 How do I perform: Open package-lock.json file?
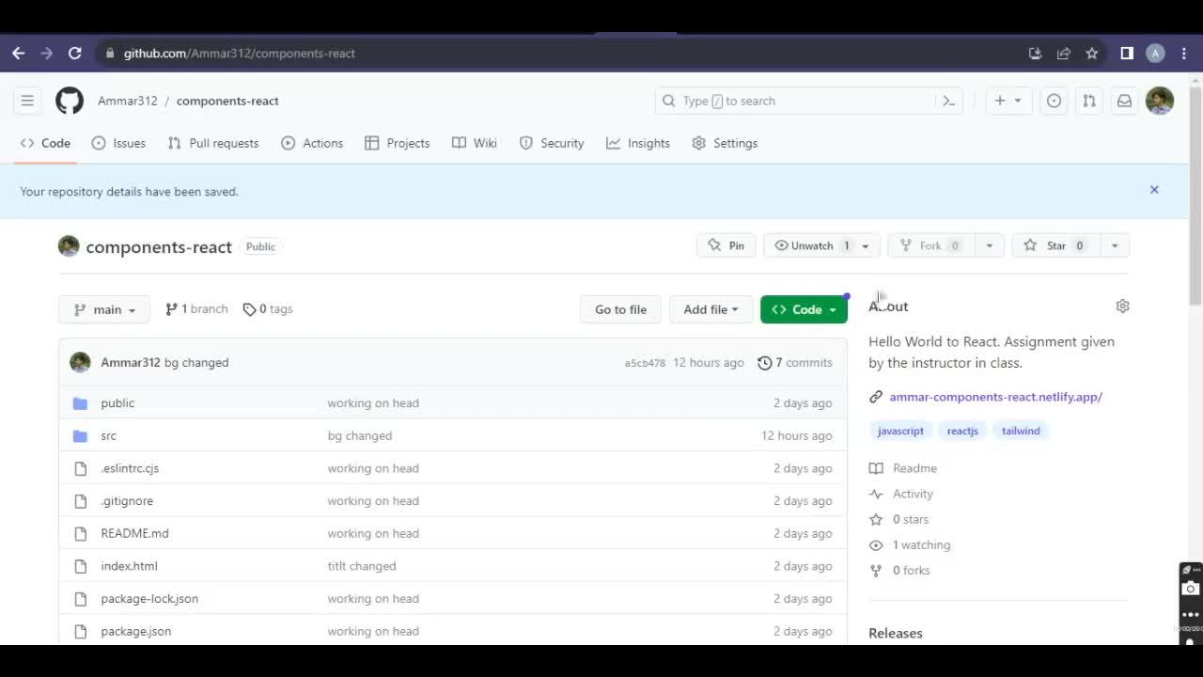[149, 599]
